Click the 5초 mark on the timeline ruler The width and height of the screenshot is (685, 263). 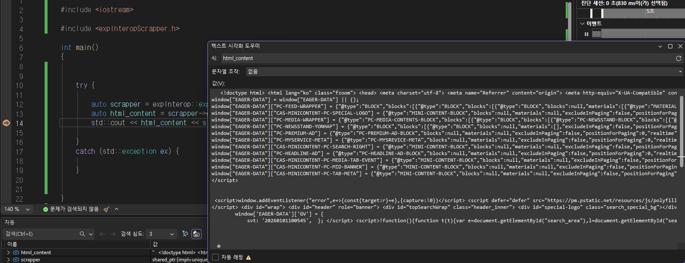(x=650, y=11)
